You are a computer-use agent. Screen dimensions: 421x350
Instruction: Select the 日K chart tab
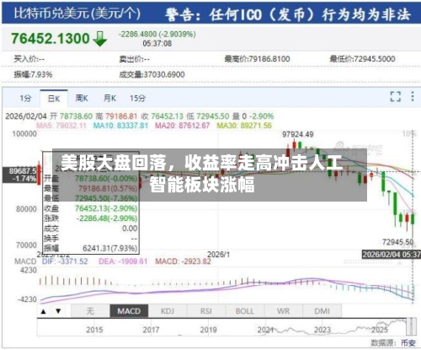coord(54,99)
